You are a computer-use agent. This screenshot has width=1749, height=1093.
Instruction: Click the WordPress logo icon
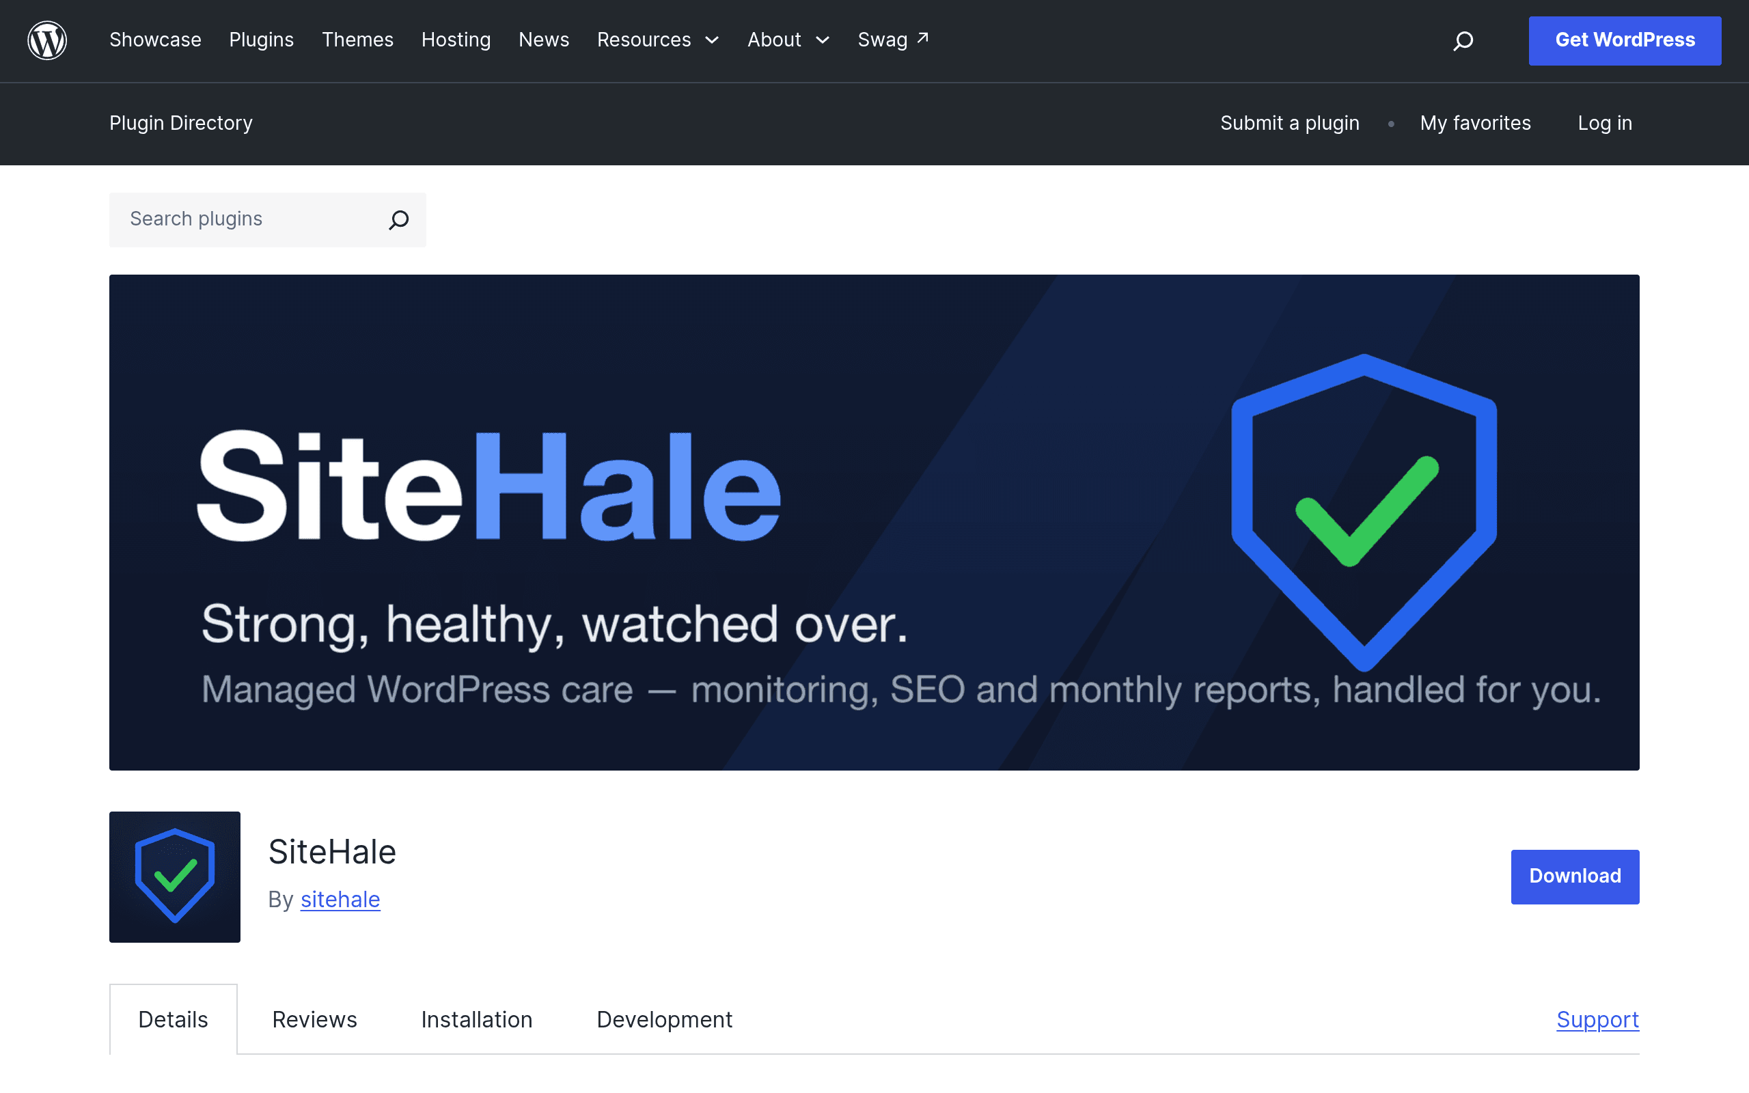pyautogui.click(x=47, y=40)
